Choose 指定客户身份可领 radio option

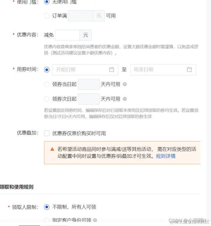[x=47, y=220]
